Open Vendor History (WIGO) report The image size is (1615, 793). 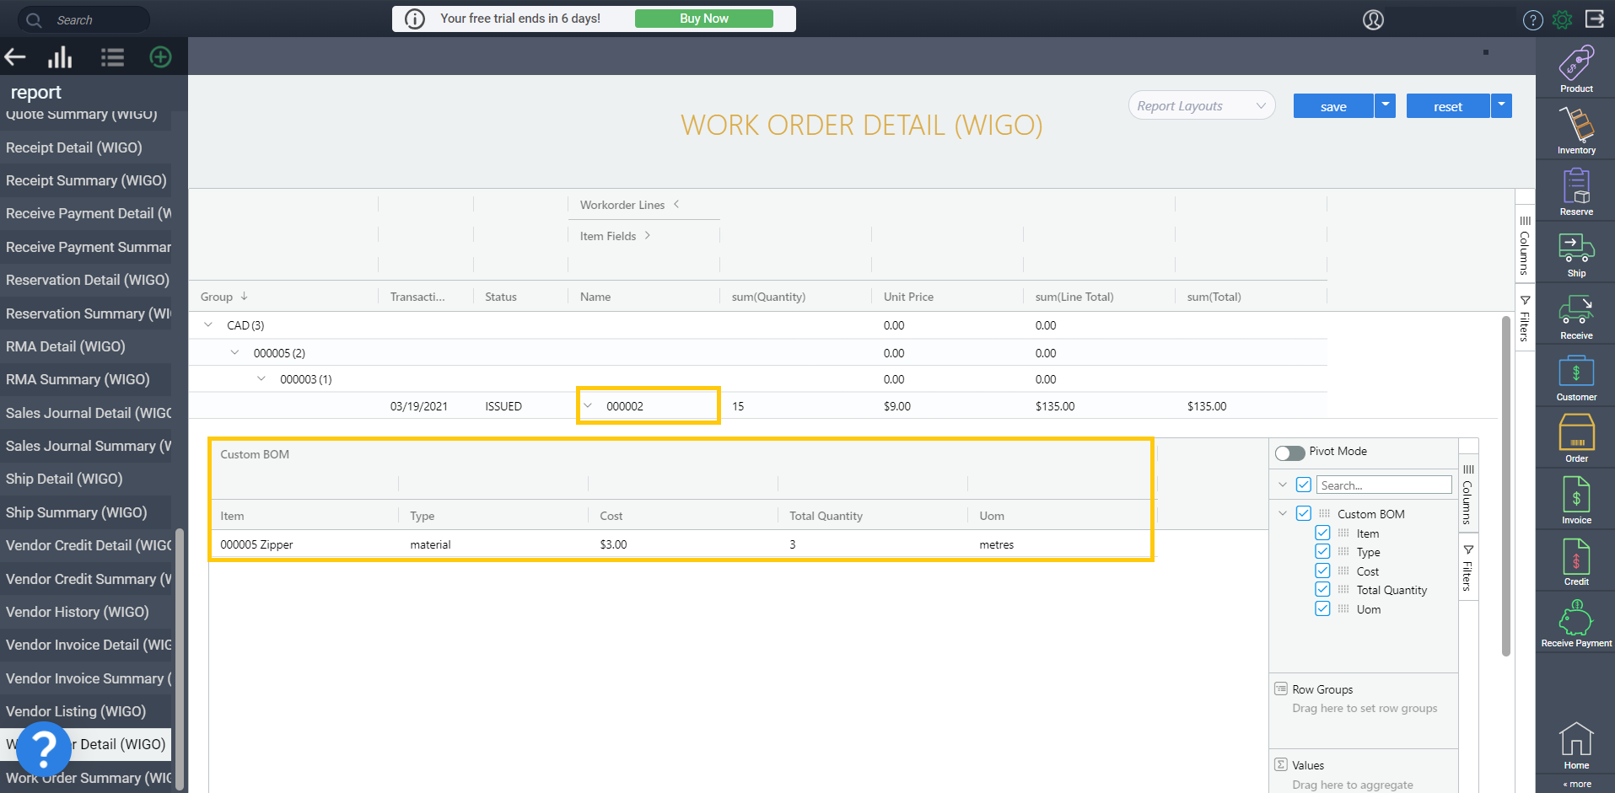pos(85,612)
